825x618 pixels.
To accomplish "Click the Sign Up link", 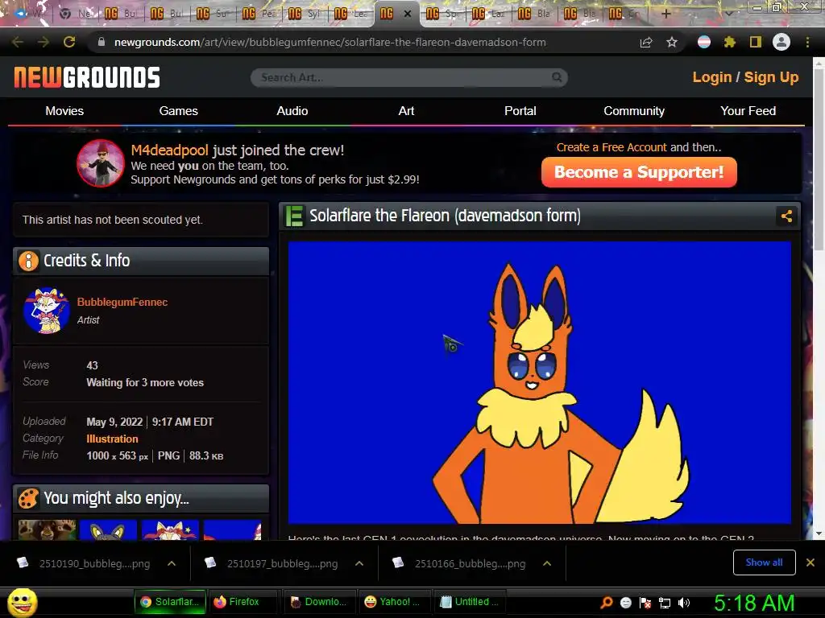I will (771, 77).
